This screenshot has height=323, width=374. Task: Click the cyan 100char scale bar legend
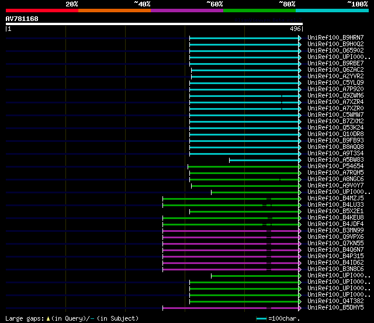point(261,318)
